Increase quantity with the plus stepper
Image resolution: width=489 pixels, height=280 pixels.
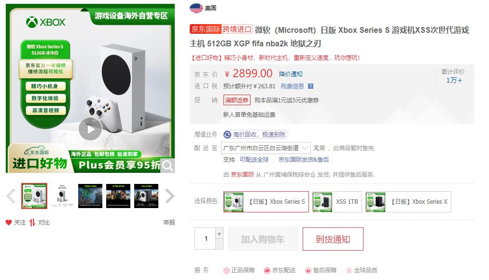point(219,234)
